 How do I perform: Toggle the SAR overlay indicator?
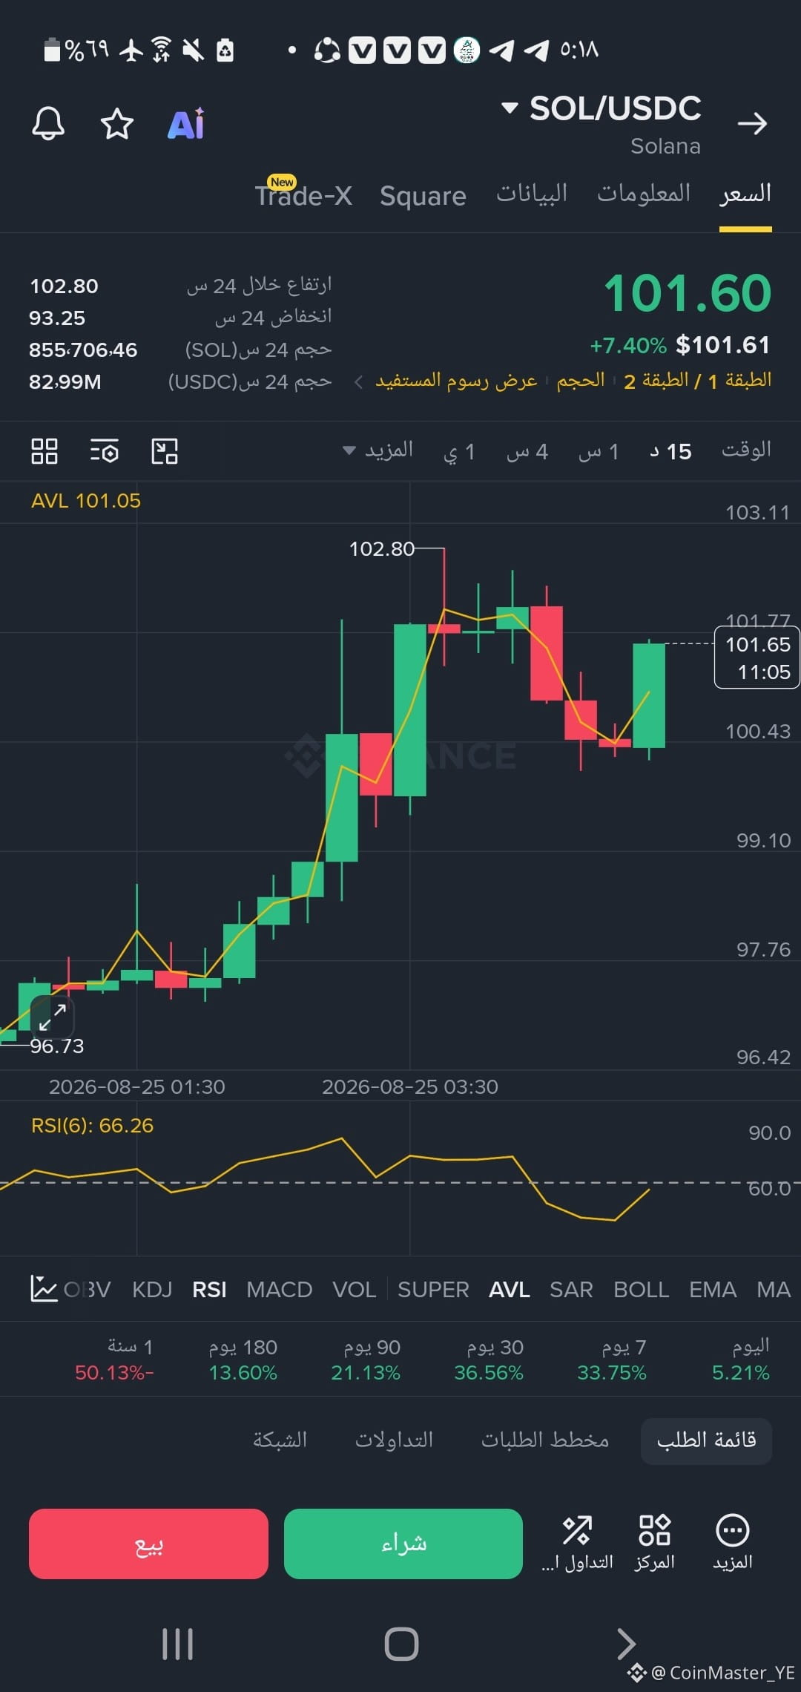571,1290
